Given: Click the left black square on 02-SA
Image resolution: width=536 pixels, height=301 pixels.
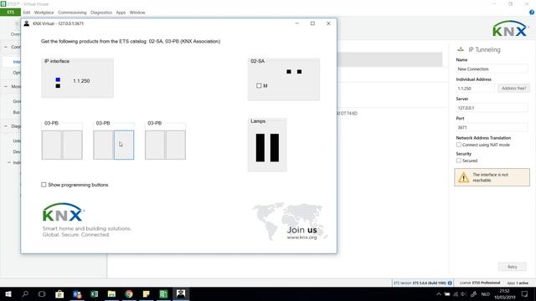Looking at the screenshot, I should pos(289,72).
